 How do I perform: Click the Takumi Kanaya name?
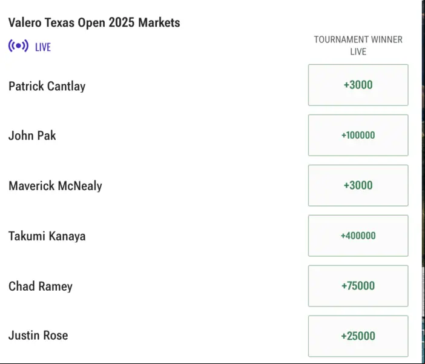pyautogui.click(x=47, y=236)
